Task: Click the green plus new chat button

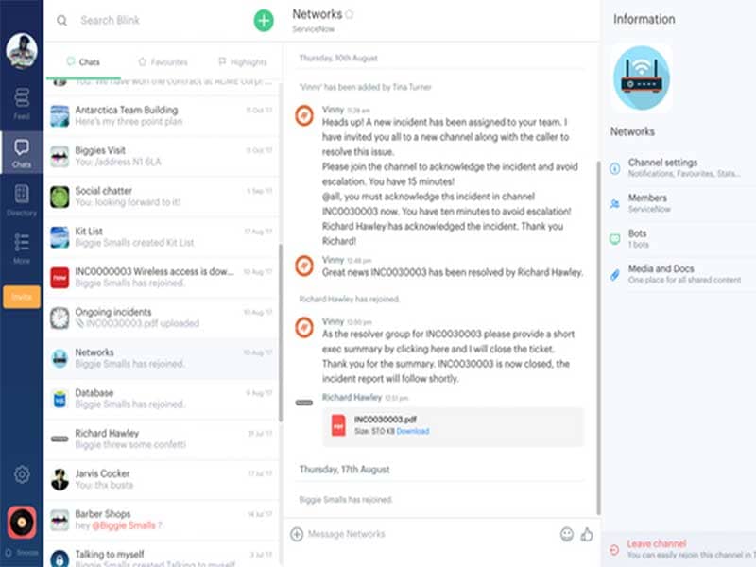Action: pos(264,20)
